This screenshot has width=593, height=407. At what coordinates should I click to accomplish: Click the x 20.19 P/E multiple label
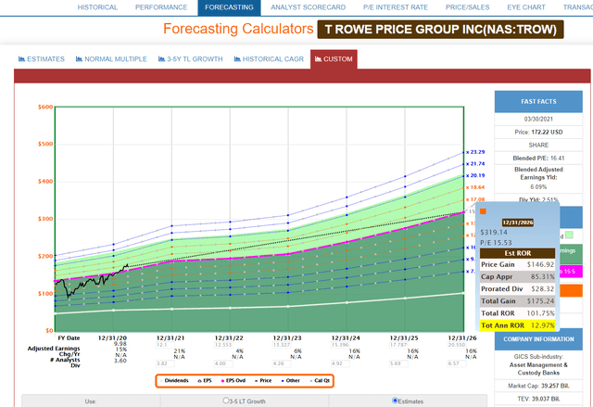coord(475,175)
